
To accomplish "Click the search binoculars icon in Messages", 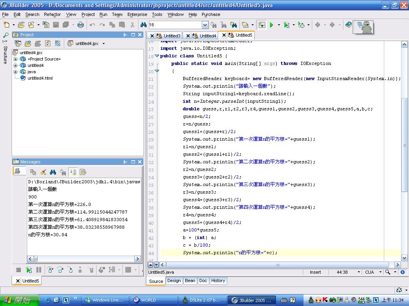I will click(x=53, y=172).
